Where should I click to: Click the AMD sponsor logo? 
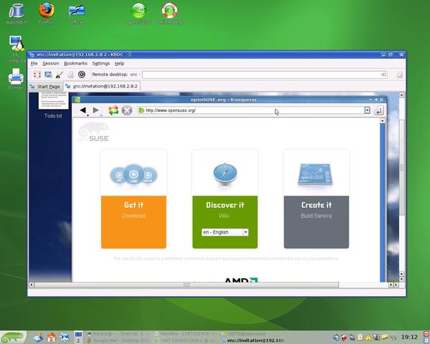click(241, 279)
